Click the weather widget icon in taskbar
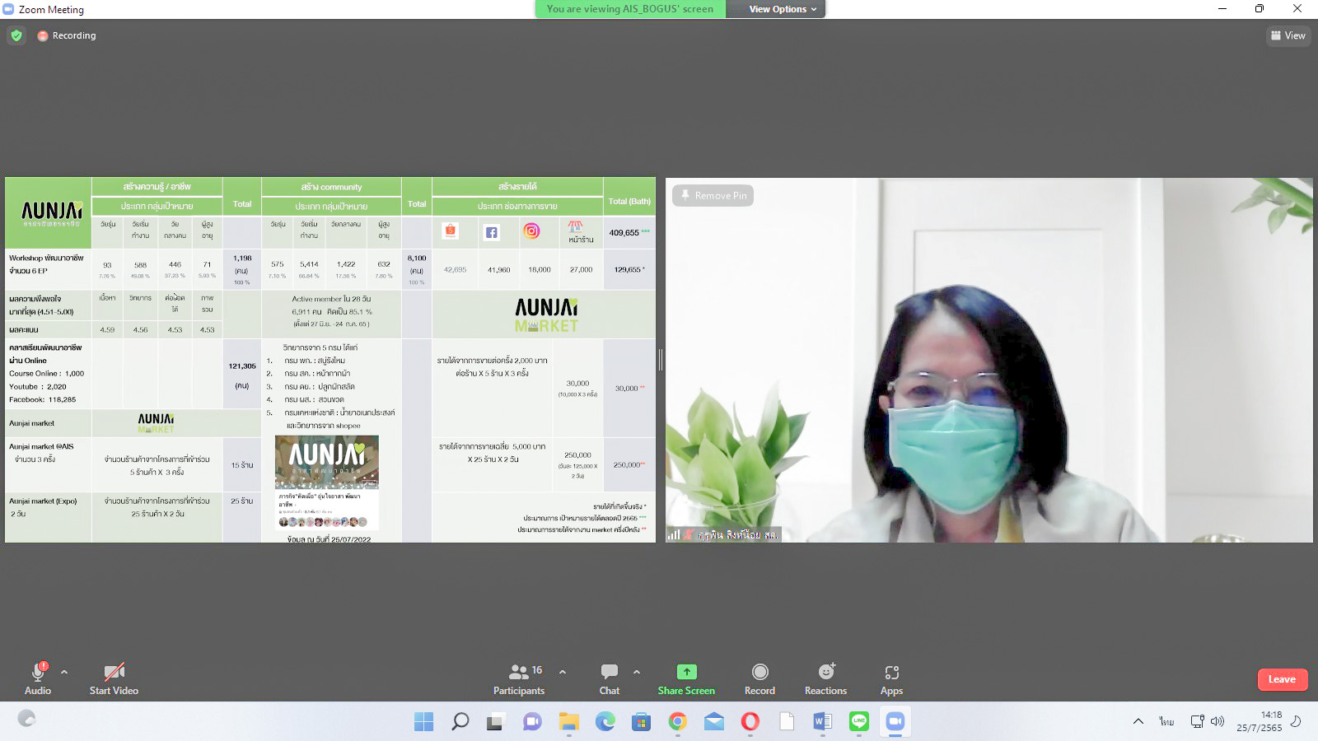 [x=26, y=719]
